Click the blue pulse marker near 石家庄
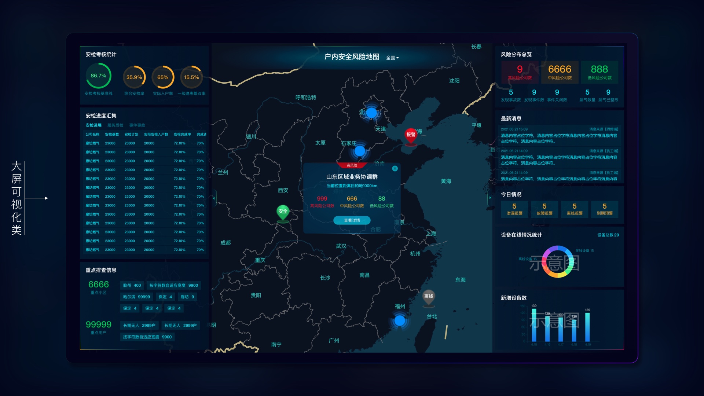Screen dimensions: 704x396 pos(360,151)
